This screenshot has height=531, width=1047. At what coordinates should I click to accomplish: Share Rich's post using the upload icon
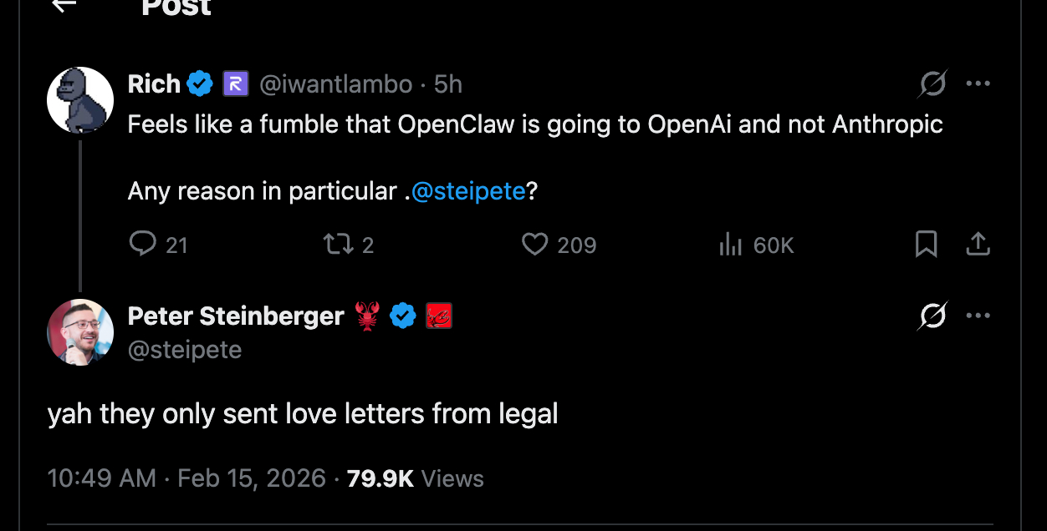pos(978,244)
